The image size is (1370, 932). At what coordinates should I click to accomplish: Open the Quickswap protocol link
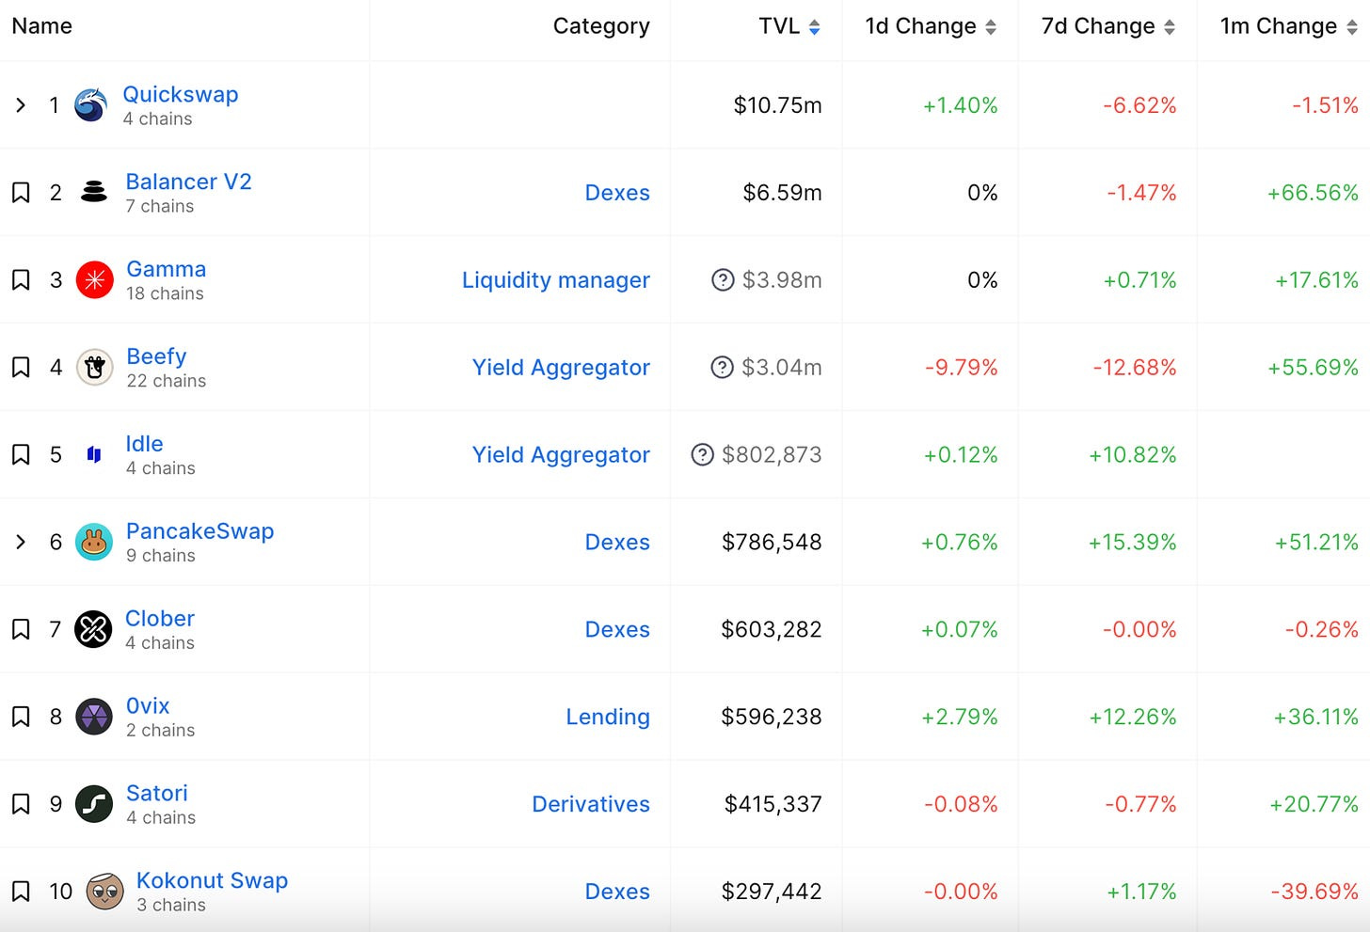pyautogui.click(x=181, y=95)
